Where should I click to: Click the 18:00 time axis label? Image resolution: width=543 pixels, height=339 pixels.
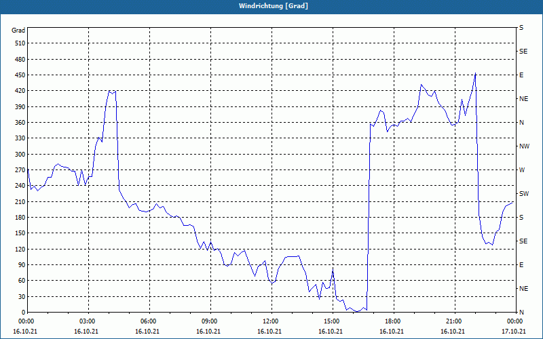[393, 321]
